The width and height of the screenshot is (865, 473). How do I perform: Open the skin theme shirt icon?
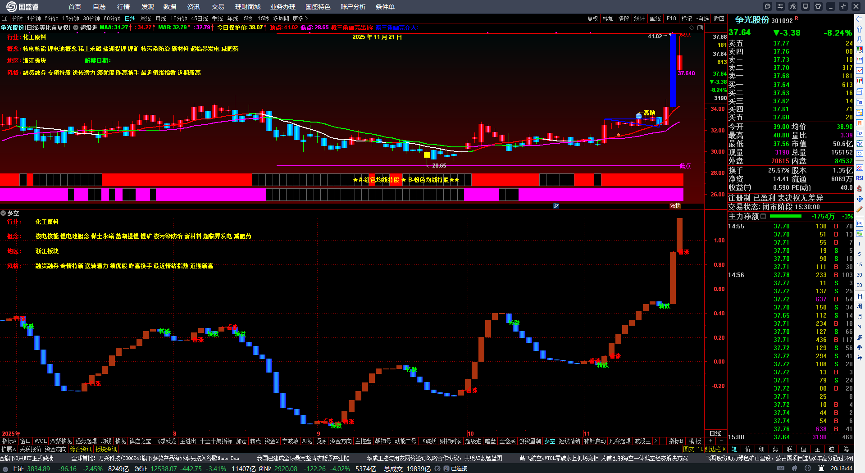click(x=818, y=6)
